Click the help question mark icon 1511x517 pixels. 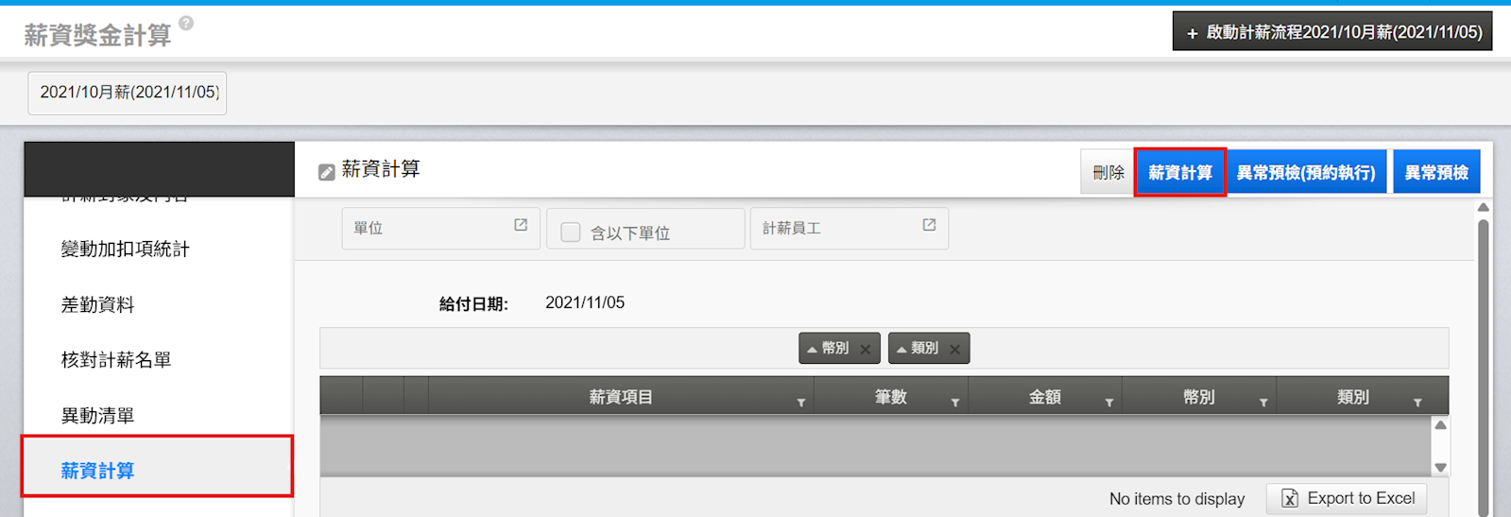click(186, 24)
